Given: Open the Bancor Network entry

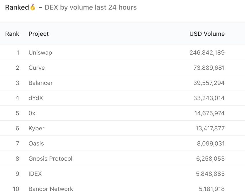Looking at the screenshot, I should pyautogui.click(x=51, y=189).
